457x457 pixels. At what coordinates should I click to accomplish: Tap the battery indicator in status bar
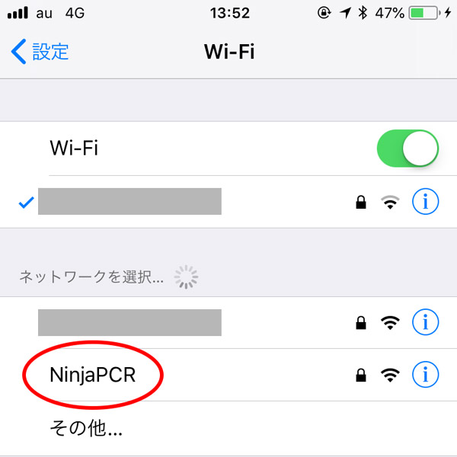click(x=424, y=13)
